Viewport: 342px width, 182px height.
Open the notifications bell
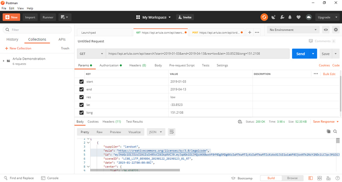(x=290, y=17)
